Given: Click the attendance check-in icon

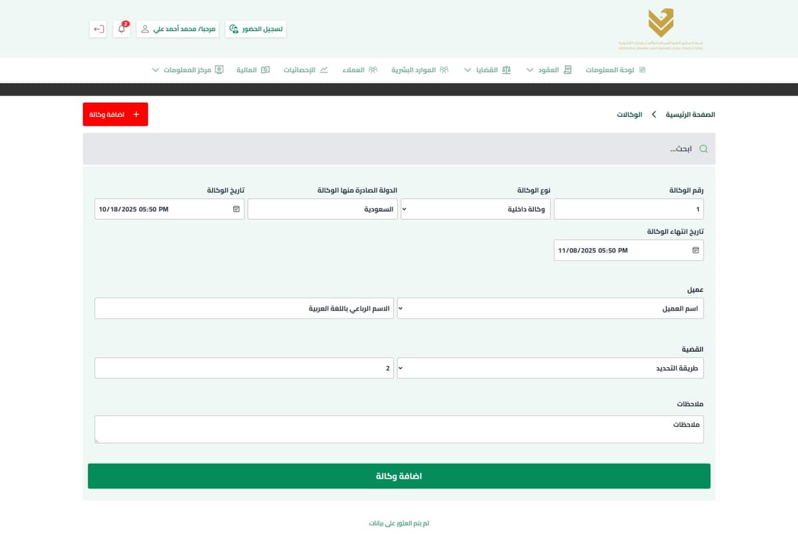Looking at the screenshot, I should (233, 29).
